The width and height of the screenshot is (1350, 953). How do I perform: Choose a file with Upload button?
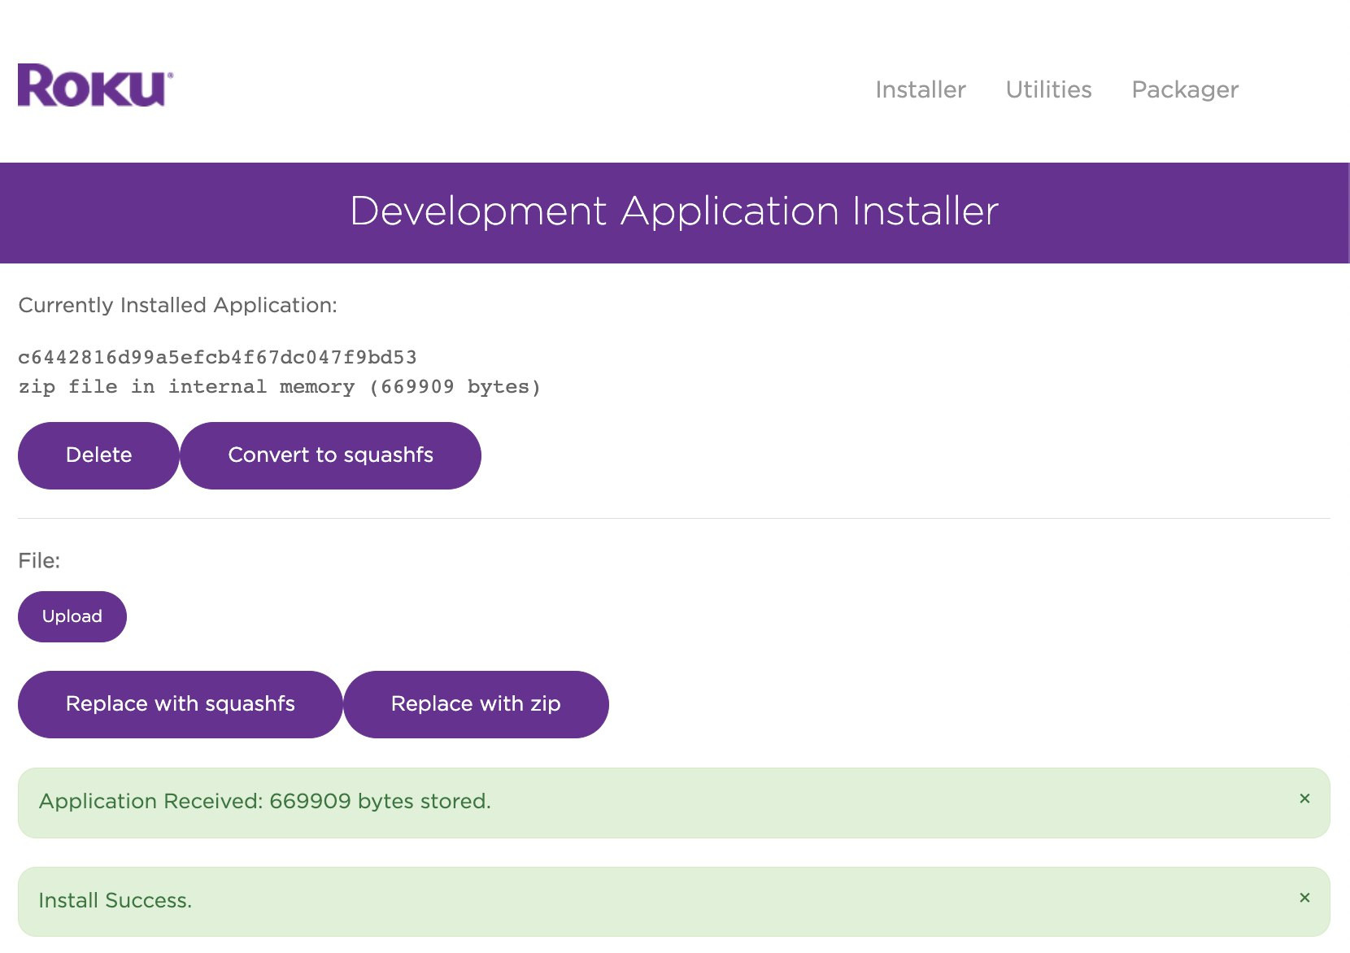(72, 616)
